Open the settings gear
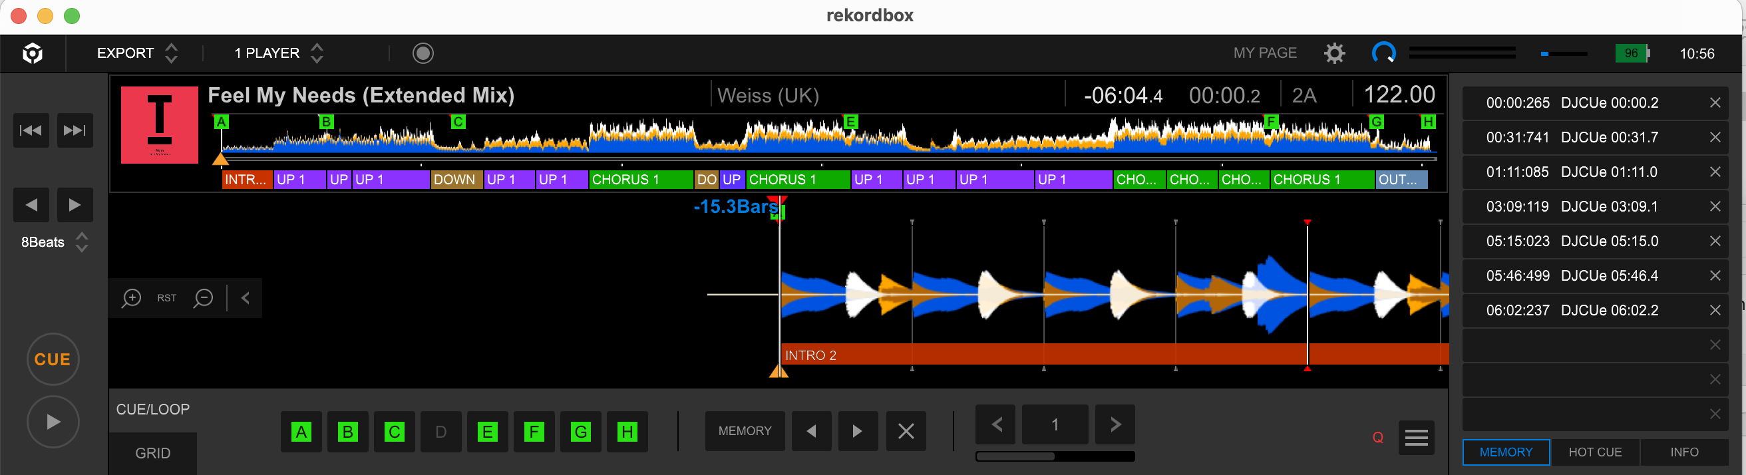Screen dimensions: 1746x475 tap(1334, 53)
